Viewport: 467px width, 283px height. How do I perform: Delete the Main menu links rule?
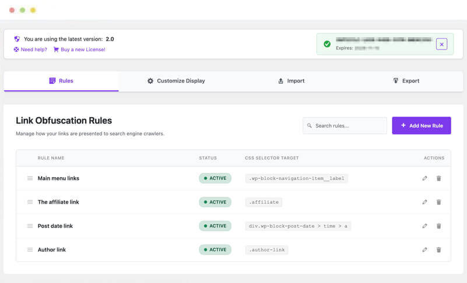[x=439, y=178]
